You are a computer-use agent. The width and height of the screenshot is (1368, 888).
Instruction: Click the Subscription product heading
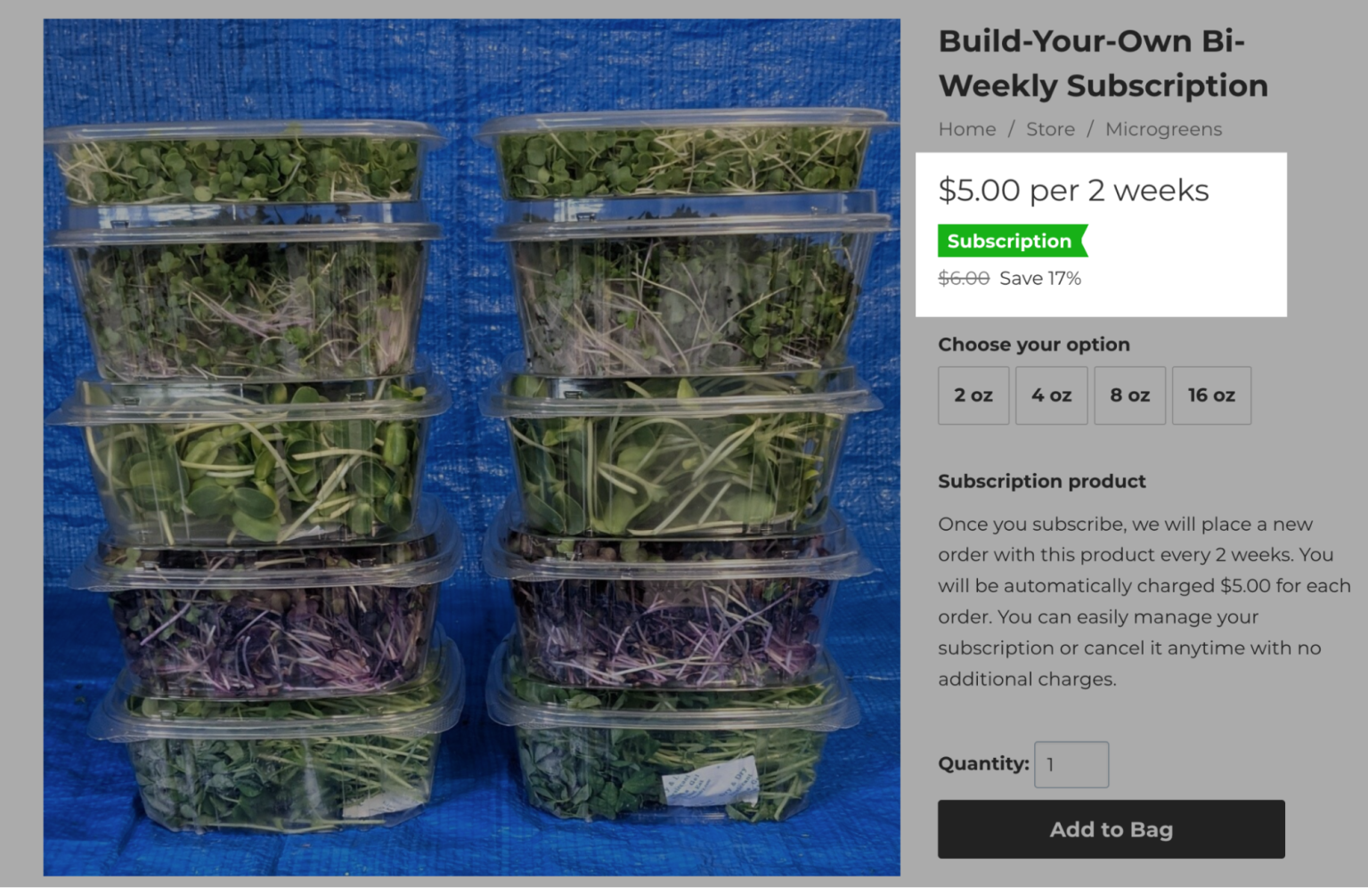tap(1040, 481)
